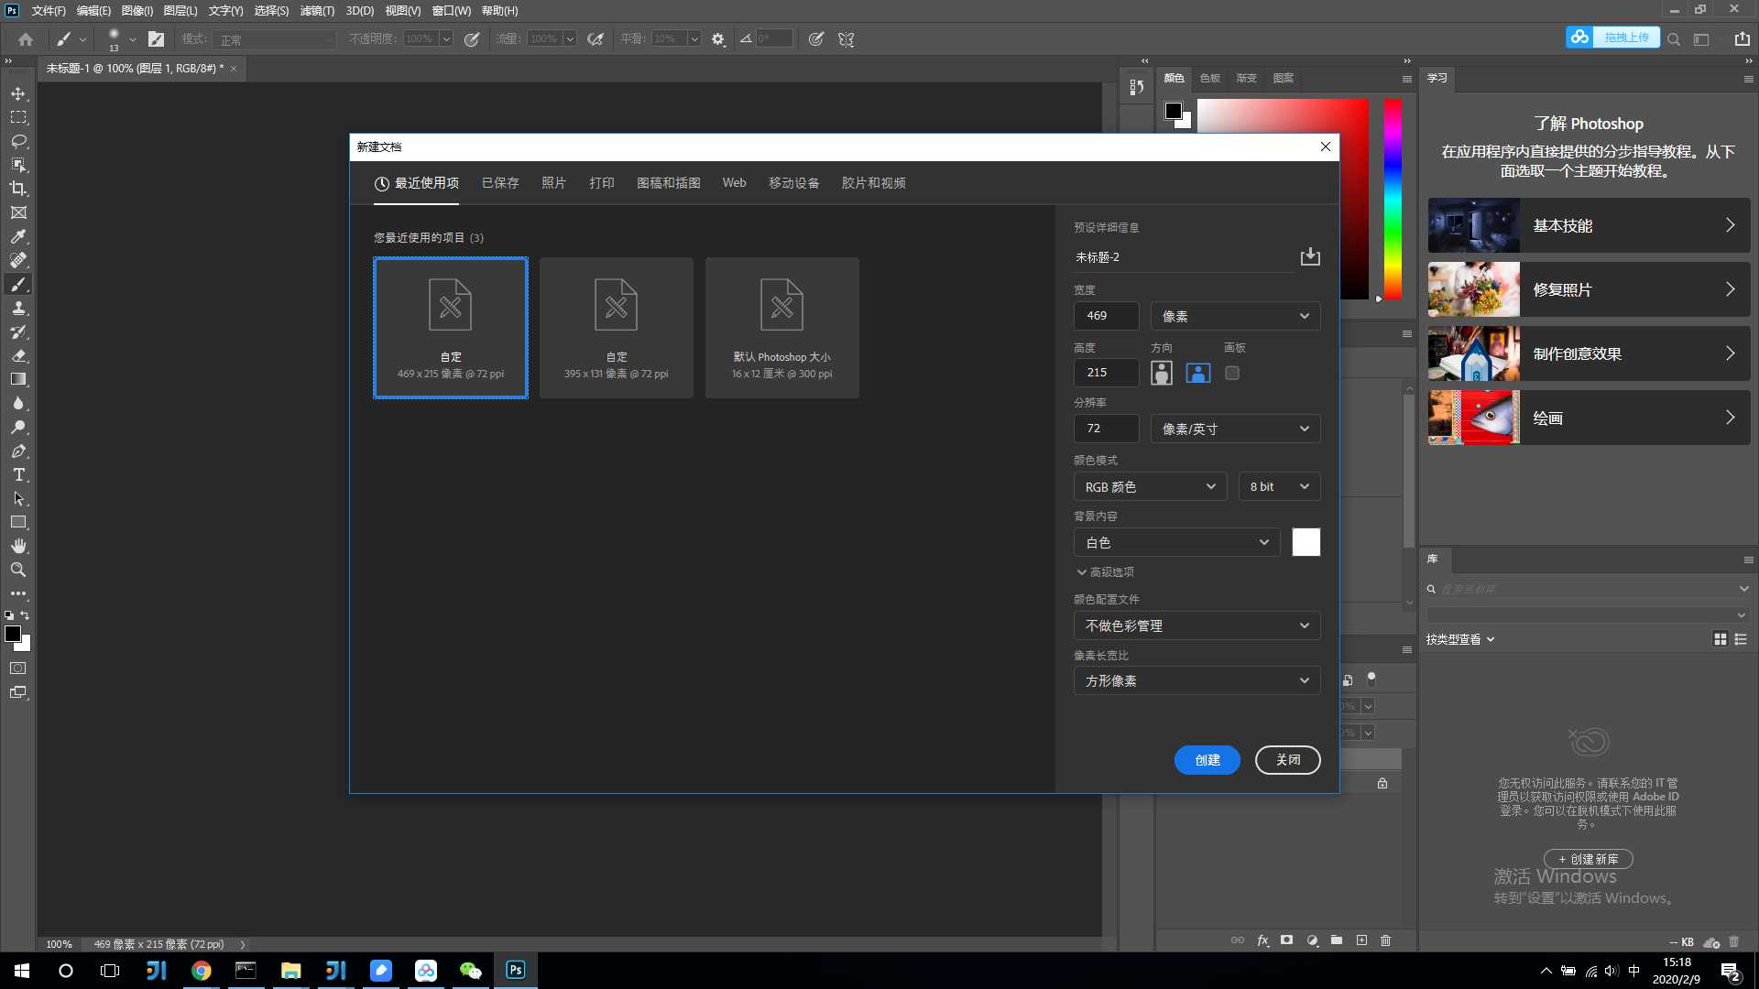Select the Move tool
1759x989 pixels.
(x=18, y=93)
